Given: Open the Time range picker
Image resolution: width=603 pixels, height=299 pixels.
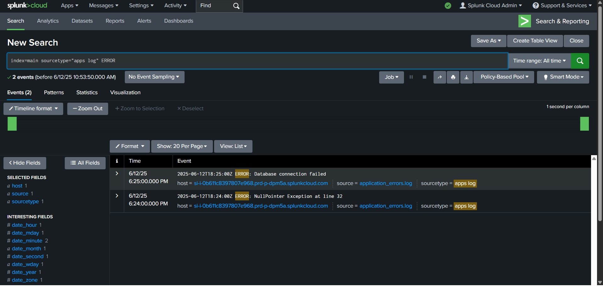Looking at the screenshot, I should [x=539, y=61].
